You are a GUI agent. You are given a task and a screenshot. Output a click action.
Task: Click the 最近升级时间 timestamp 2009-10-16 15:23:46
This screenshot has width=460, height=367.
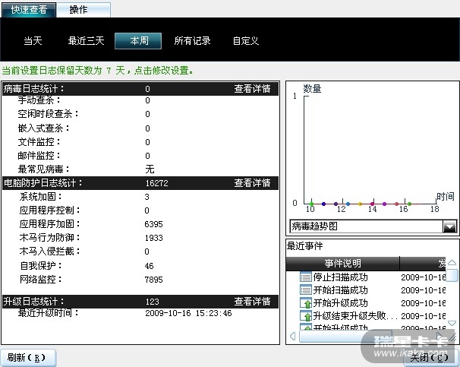click(x=188, y=313)
